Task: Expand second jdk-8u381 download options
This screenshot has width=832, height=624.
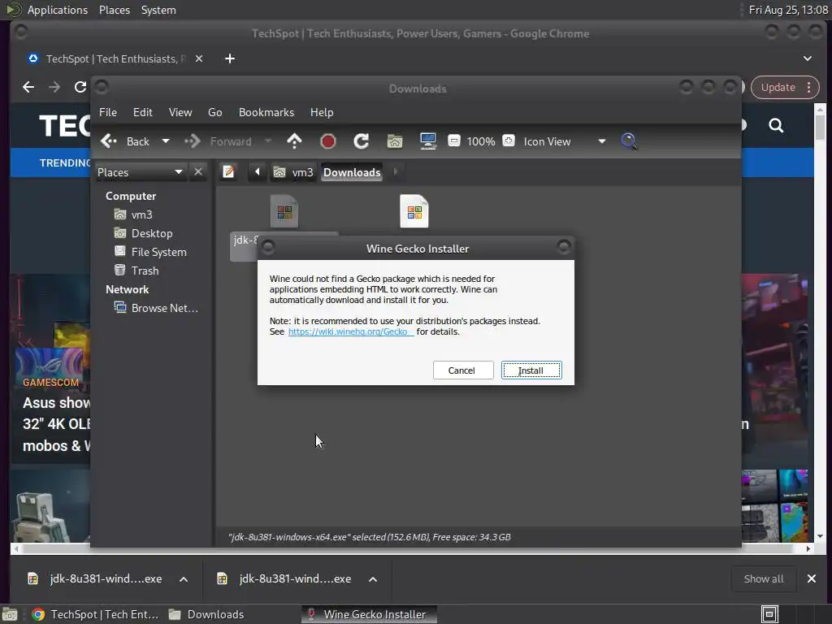Action: (373, 579)
